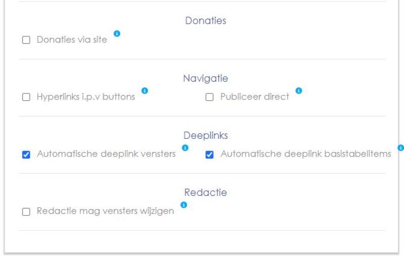
Task: Click the 'Automatische deeplink basistabelitems' label text
Action: [x=306, y=154]
